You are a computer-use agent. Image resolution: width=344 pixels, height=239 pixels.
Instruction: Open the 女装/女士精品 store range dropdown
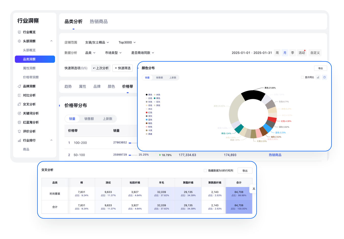97,42
